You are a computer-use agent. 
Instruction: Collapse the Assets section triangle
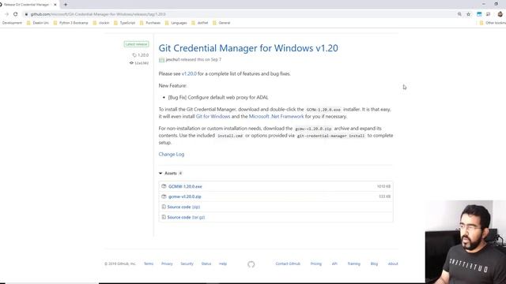click(160, 174)
